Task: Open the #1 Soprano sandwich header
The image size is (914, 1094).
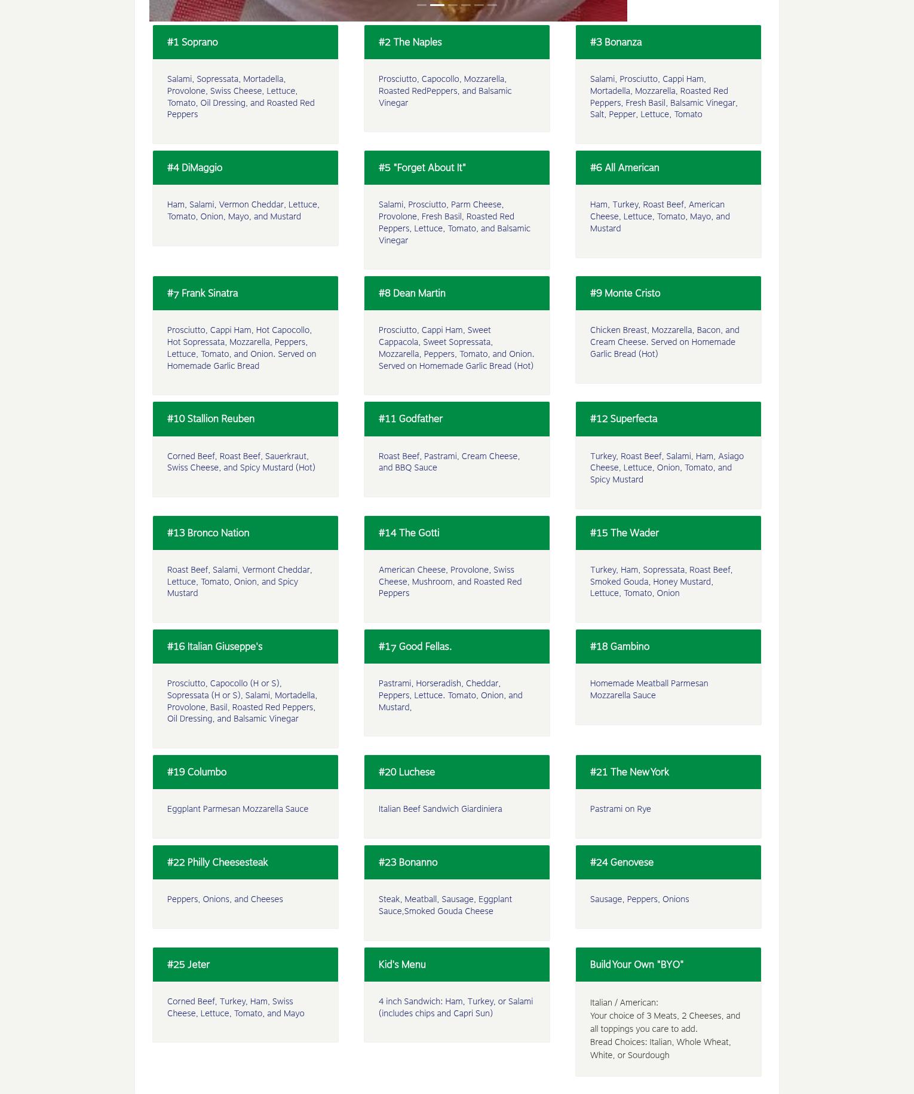Action: [x=245, y=42]
